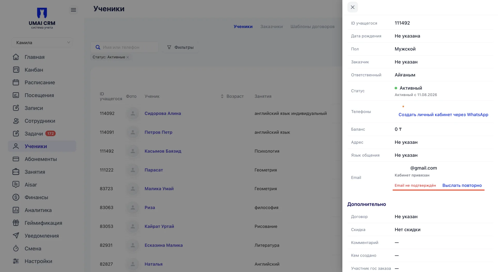Viewport: 498px width, 272px height.
Task: Open the Фильтры filter button
Action: point(181,47)
